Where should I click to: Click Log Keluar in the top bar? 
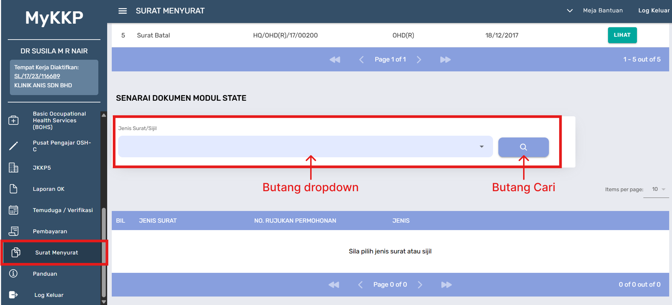[x=654, y=11]
